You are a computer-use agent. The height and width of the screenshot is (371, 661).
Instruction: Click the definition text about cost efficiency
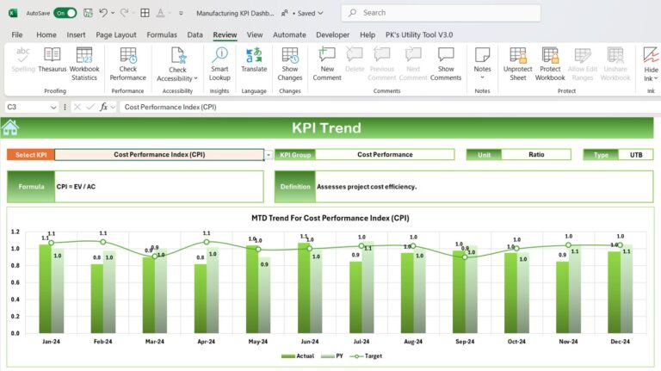(367, 187)
